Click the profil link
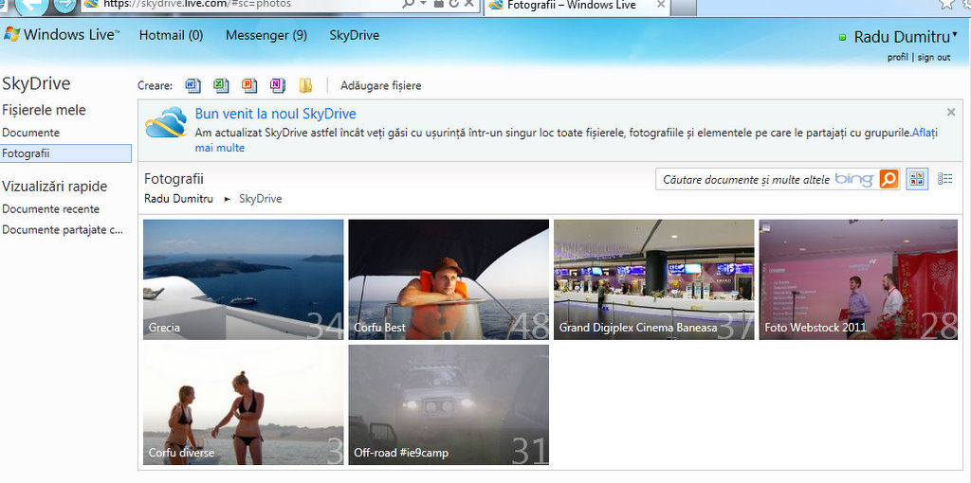Image resolution: width=971 pixels, height=483 pixels. (x=897, y=57)
